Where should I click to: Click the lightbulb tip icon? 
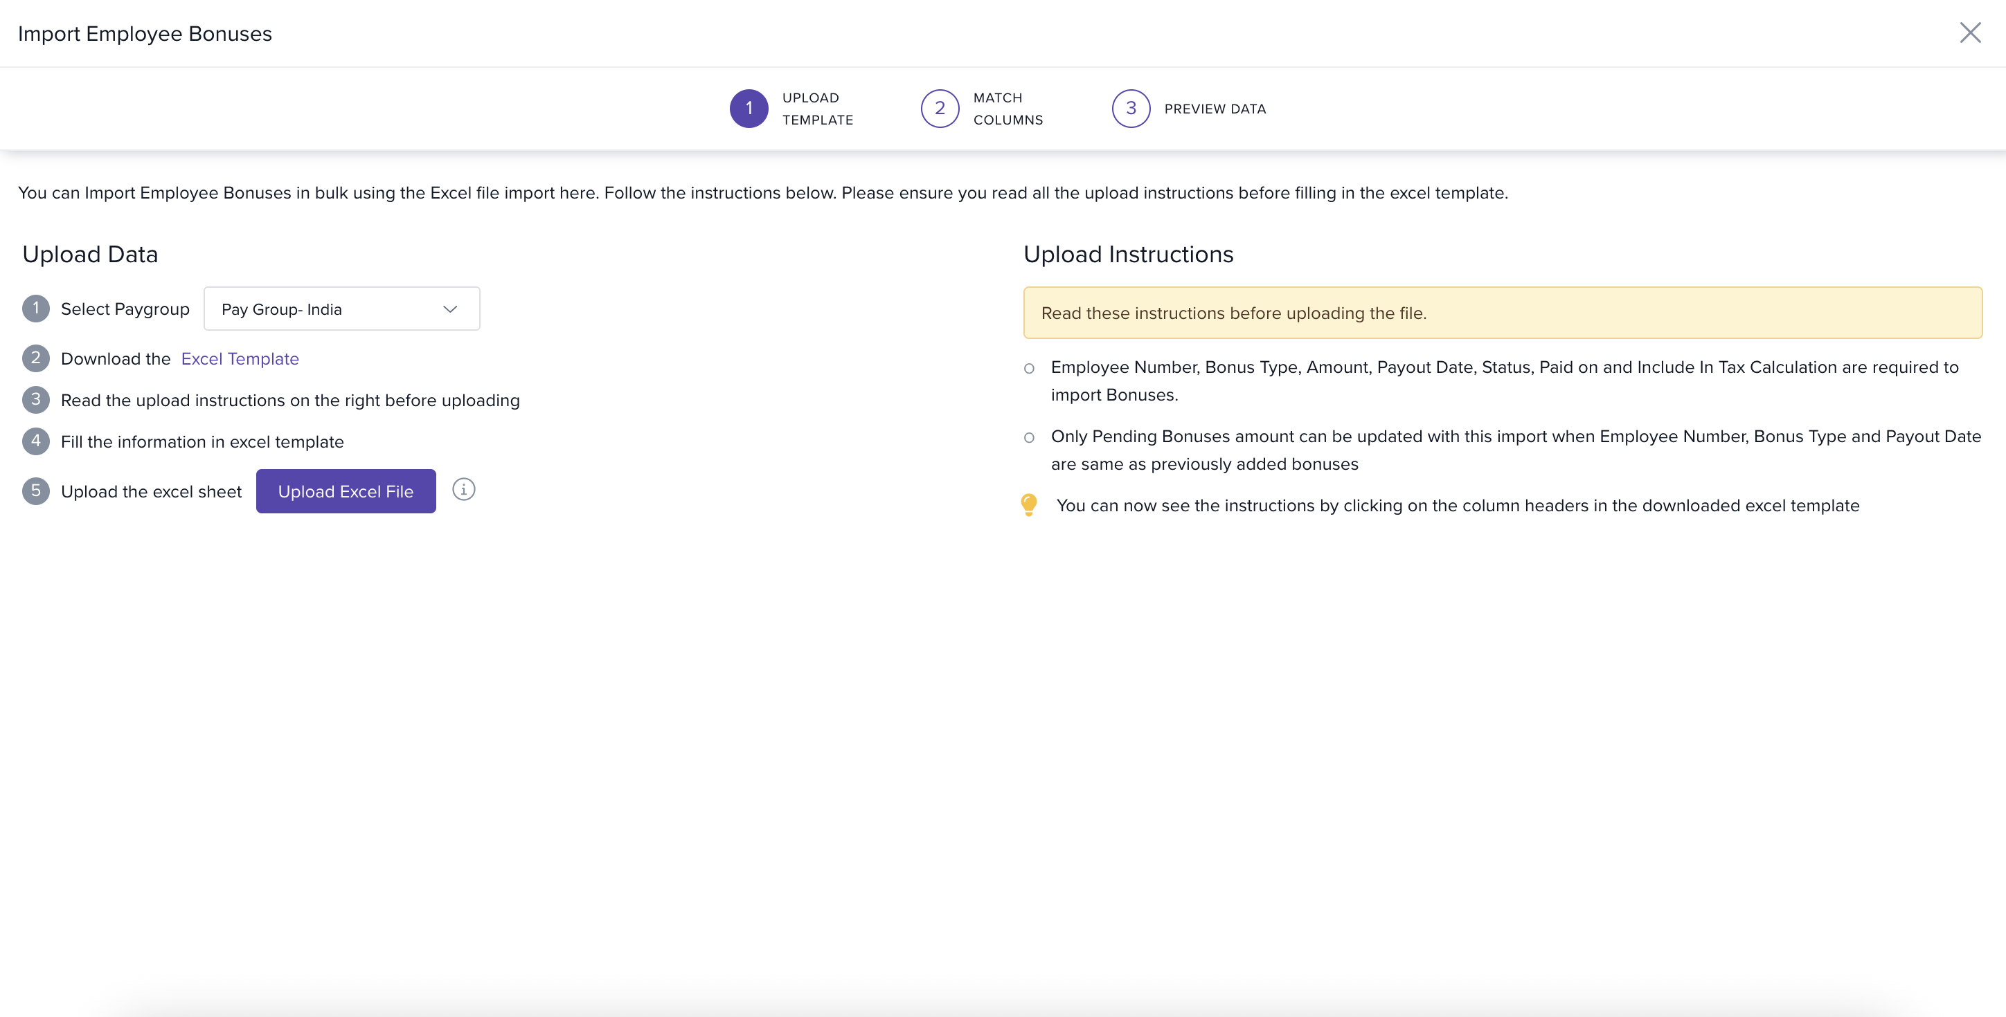1029,505
